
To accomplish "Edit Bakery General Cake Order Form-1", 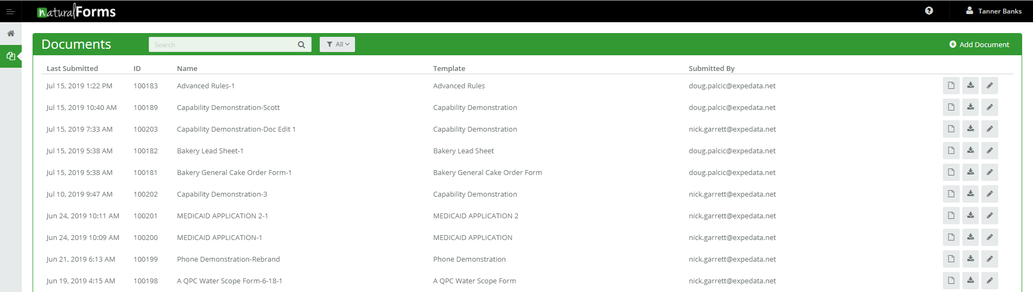I will tap(990, 172).
